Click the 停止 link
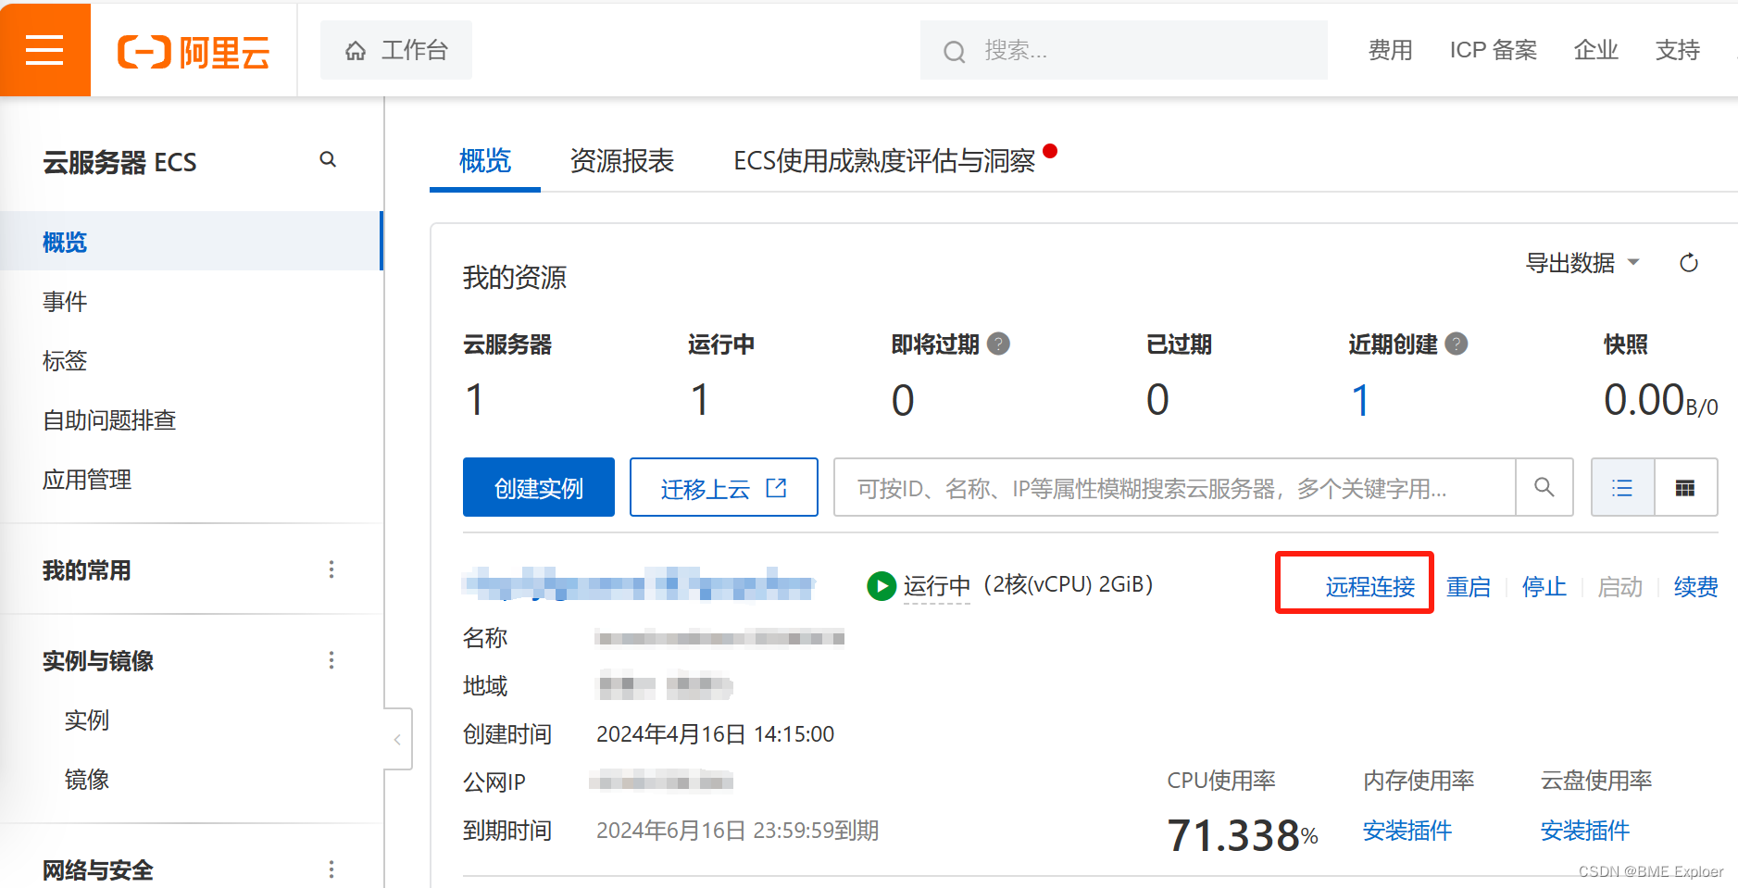The height and width of the screenshot is (888, 1738). pyautogui.click(x=1544, y=586)
